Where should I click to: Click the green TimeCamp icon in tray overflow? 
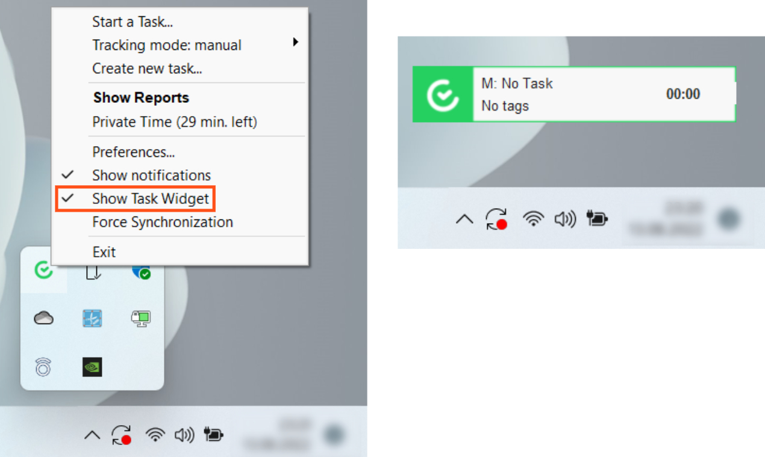pos(43,271)
